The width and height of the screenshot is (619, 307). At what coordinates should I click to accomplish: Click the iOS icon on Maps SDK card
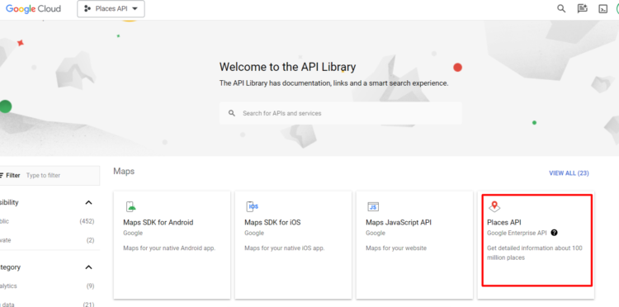tap(253, 207)
